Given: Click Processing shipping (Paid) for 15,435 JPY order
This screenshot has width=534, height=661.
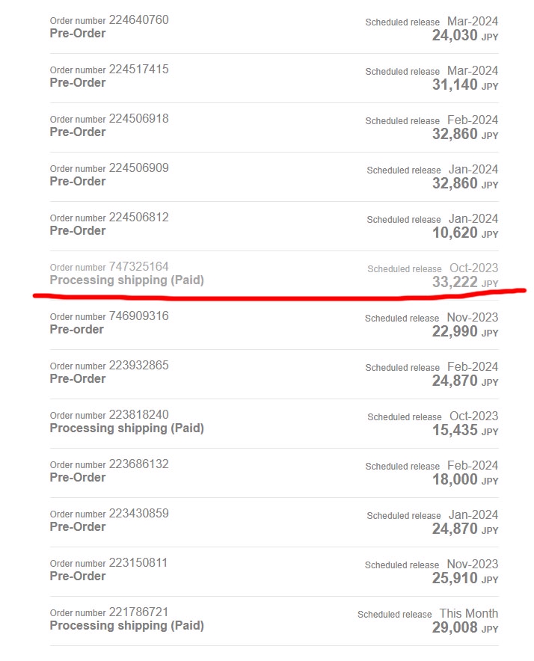Looking at the screenshot, I should (127, 428).
